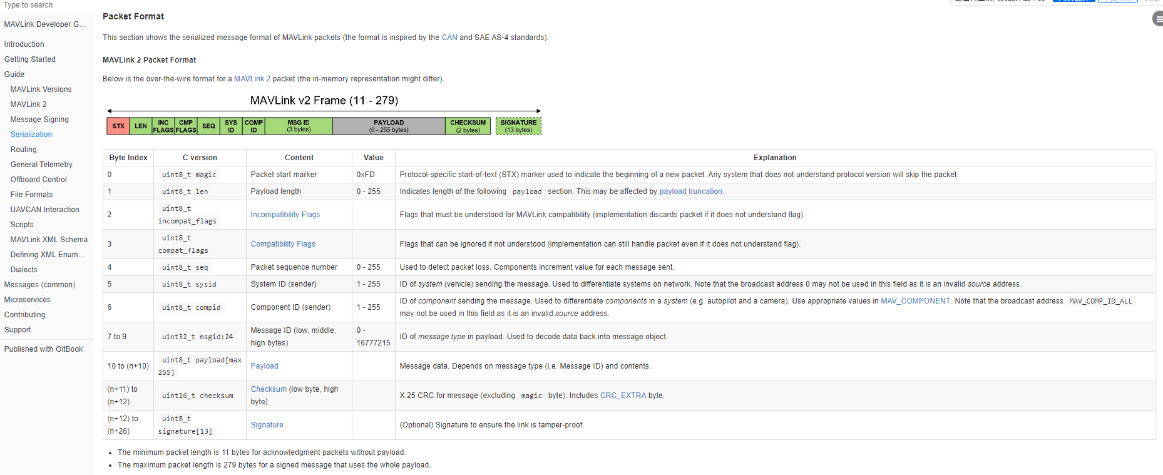
Task: Open MAVLink XML Schema sidebar item
Action: (x=49, y=240)
